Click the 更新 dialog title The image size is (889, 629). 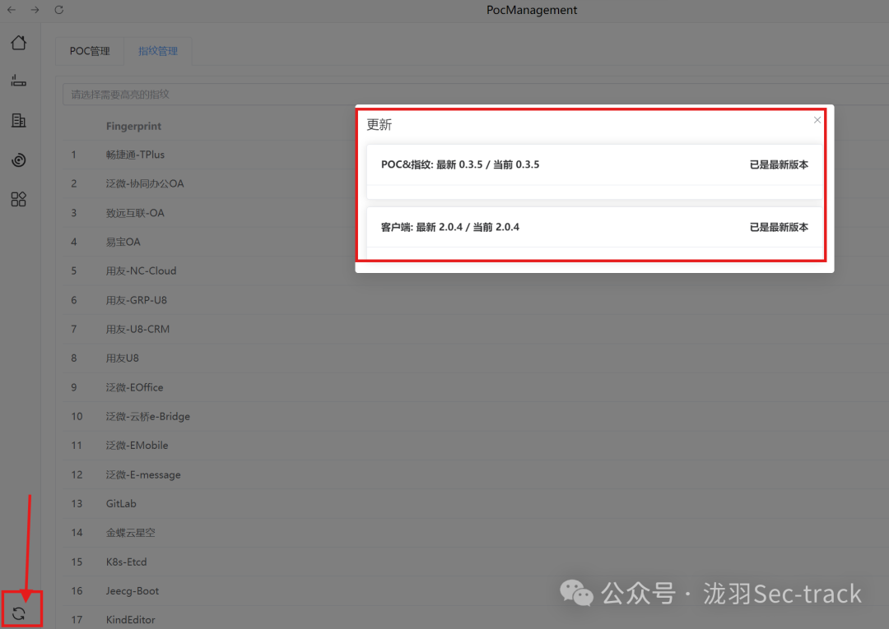[379, 124]
